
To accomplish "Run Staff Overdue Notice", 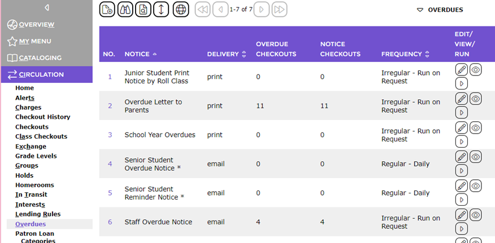I will (x=462, y=229).
